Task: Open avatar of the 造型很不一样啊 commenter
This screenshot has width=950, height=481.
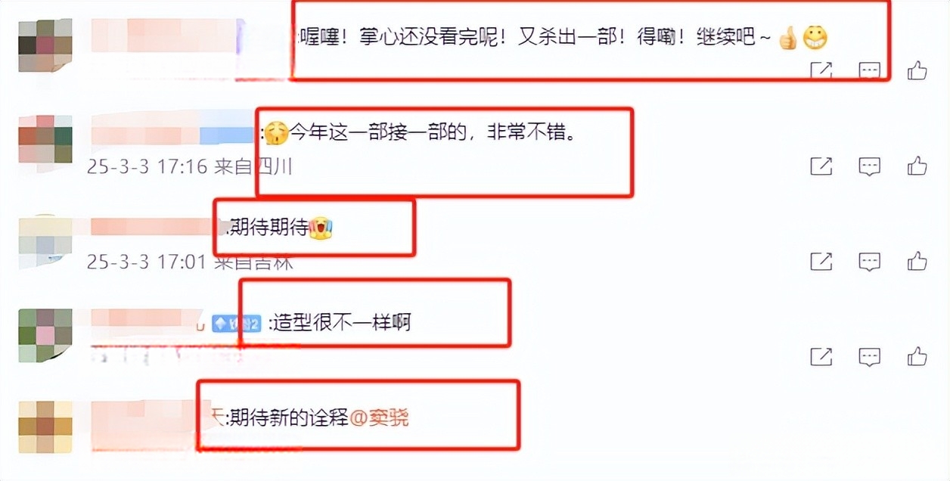Action: pyautogui.click(x=45, y=335)
